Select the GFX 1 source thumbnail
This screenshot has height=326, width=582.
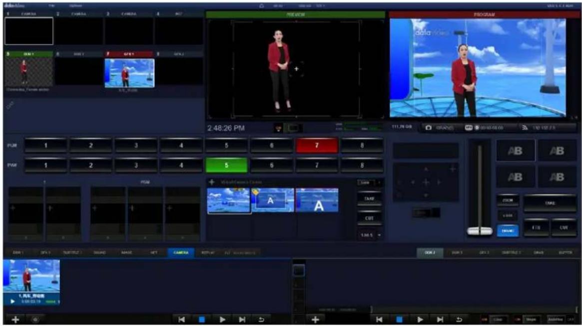click(x=129, y=73)
